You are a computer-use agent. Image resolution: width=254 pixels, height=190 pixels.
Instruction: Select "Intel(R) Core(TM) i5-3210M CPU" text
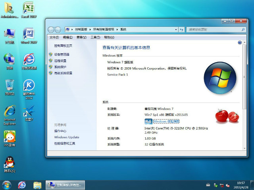168,128
